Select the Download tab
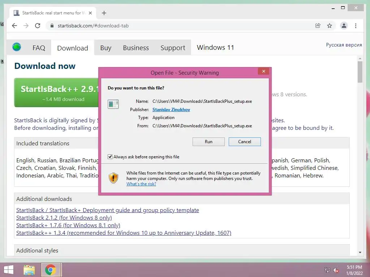This screenshot has height=277, width=370. (x=73, y=48)
